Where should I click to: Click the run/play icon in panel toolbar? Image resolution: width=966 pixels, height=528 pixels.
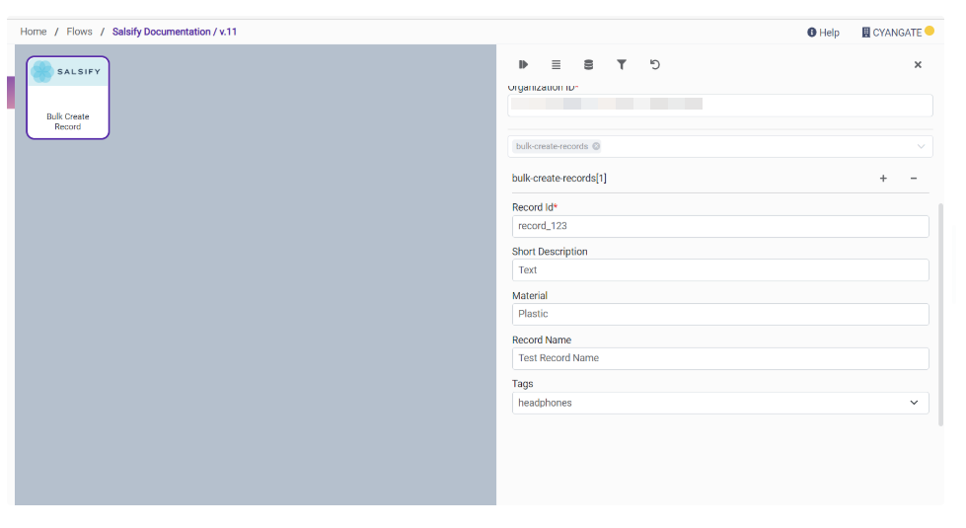click(524, 65)
